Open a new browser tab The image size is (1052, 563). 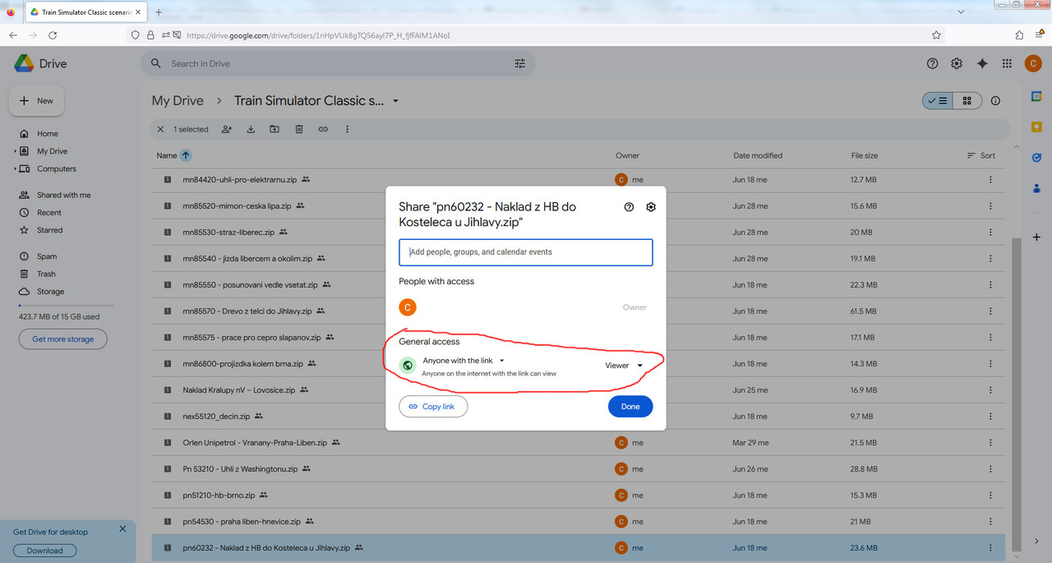[159, 12]
